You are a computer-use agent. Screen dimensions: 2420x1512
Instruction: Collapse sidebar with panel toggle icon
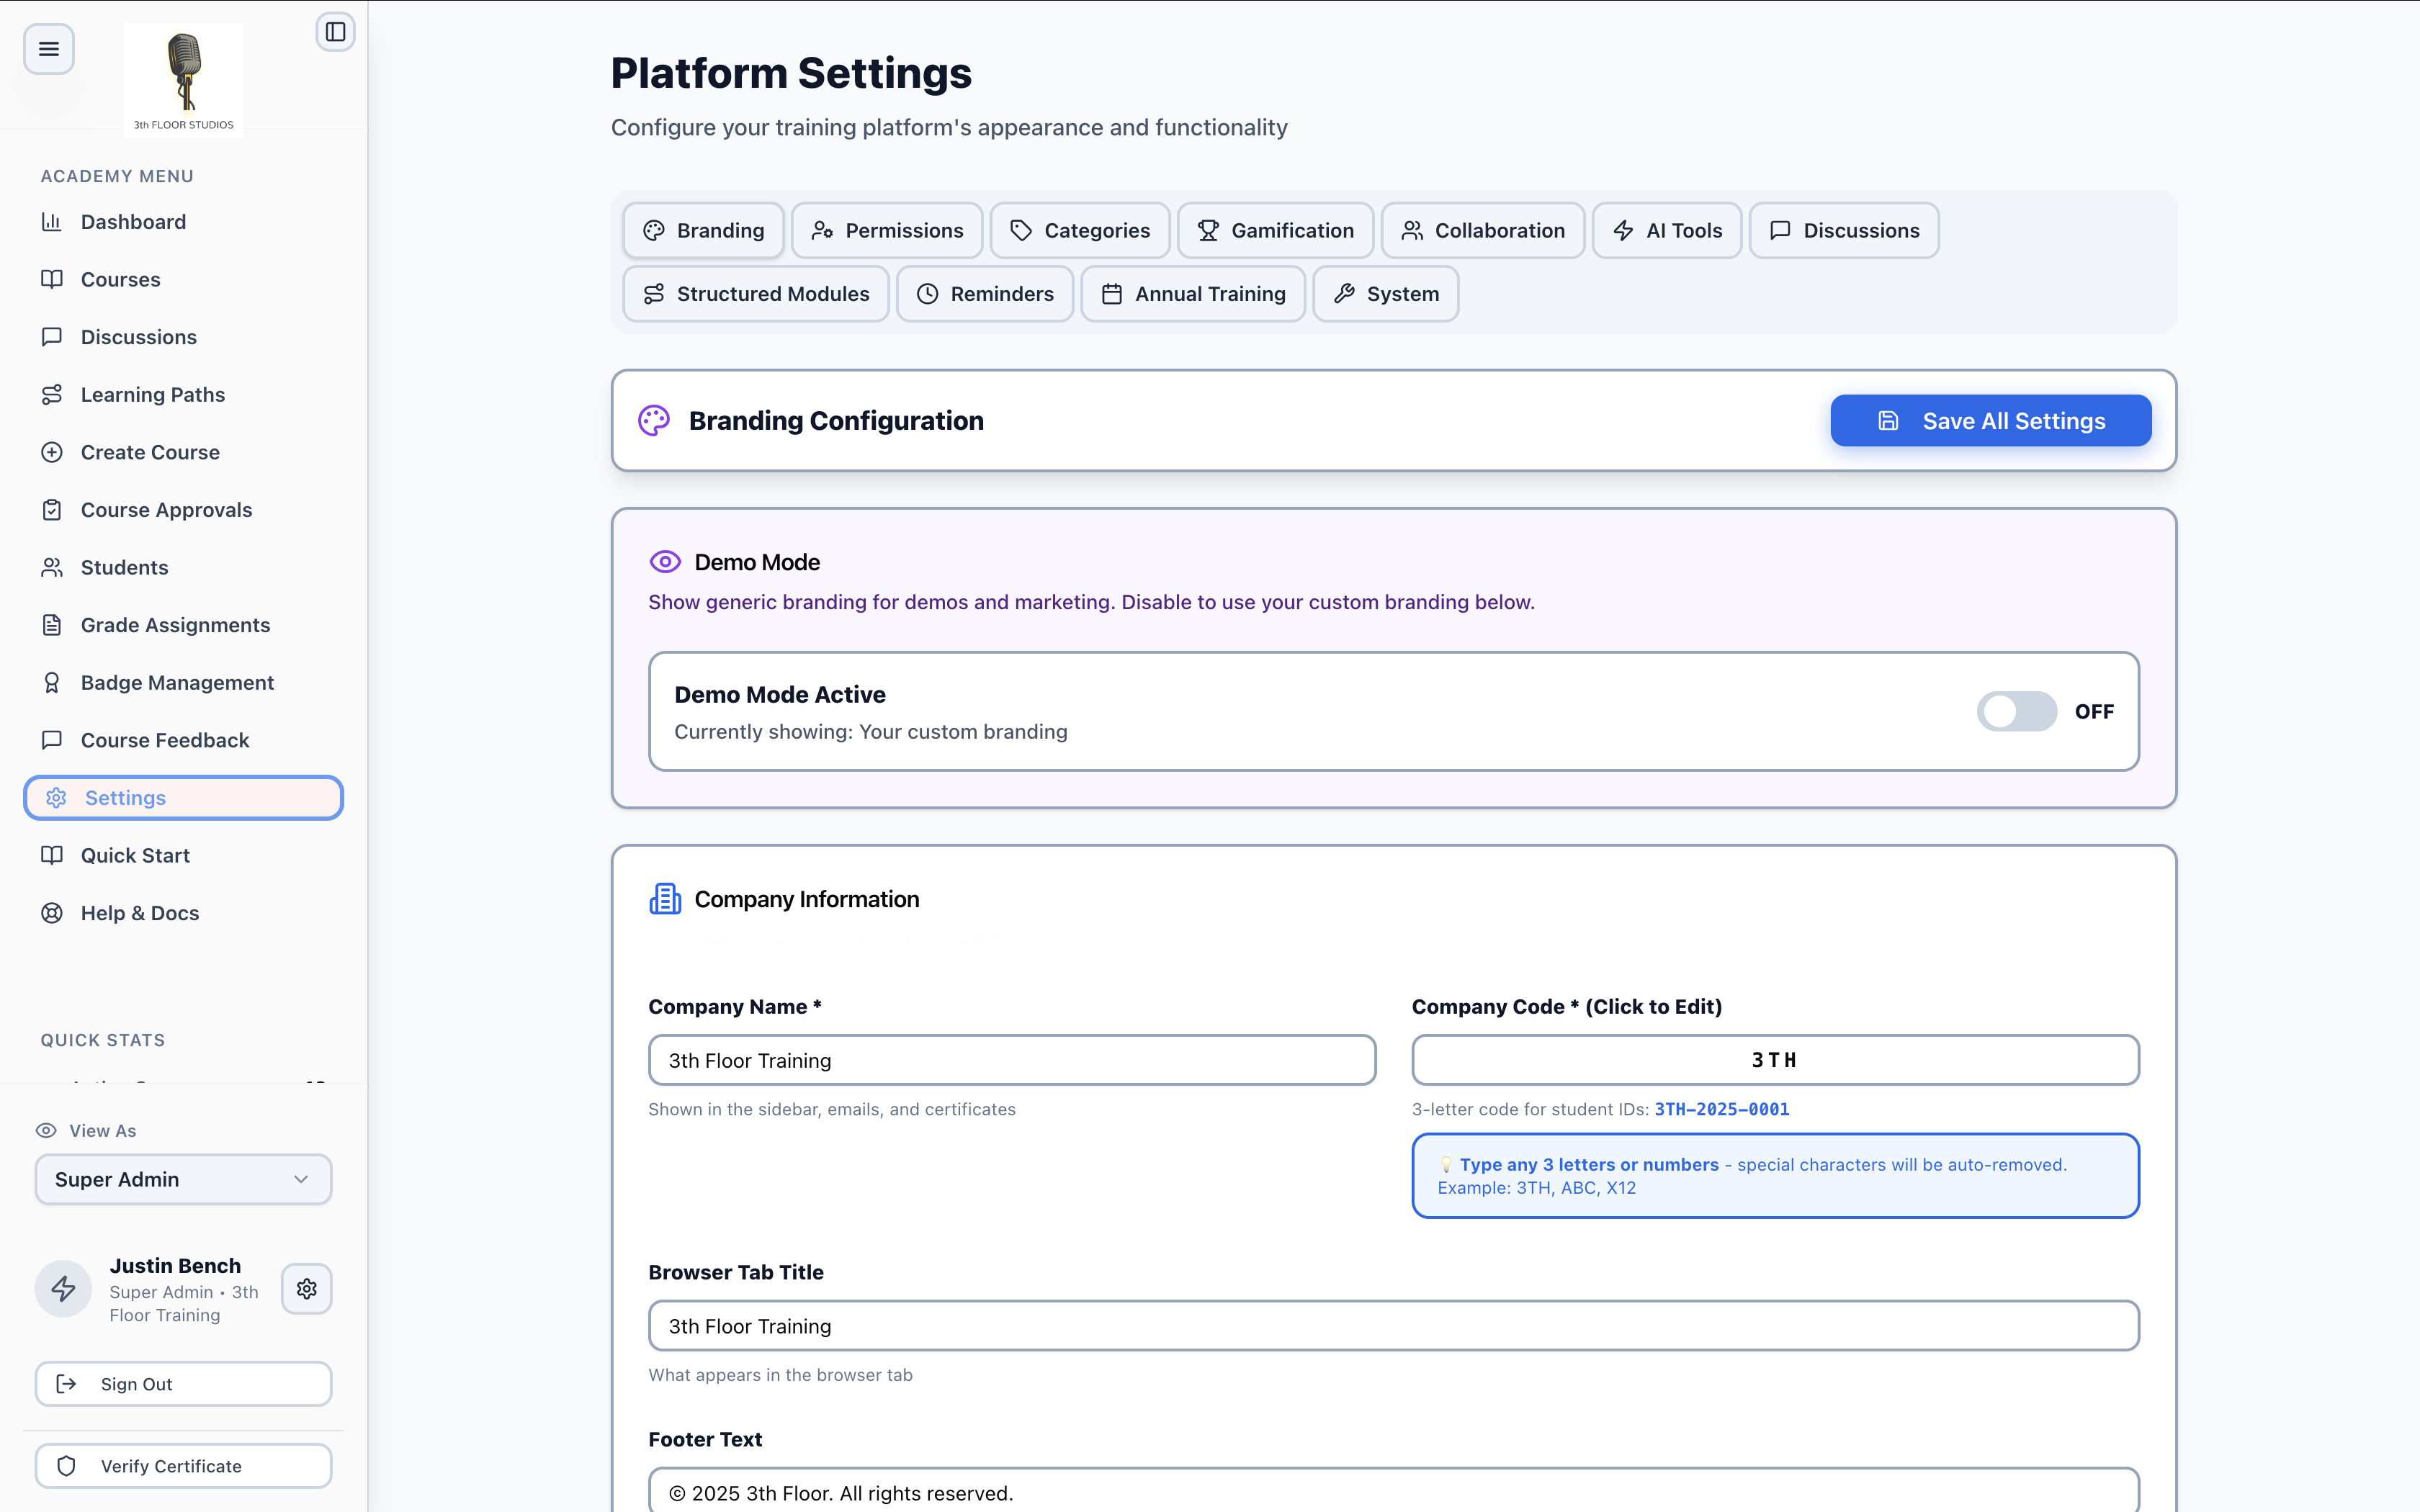tap(336, 32)
